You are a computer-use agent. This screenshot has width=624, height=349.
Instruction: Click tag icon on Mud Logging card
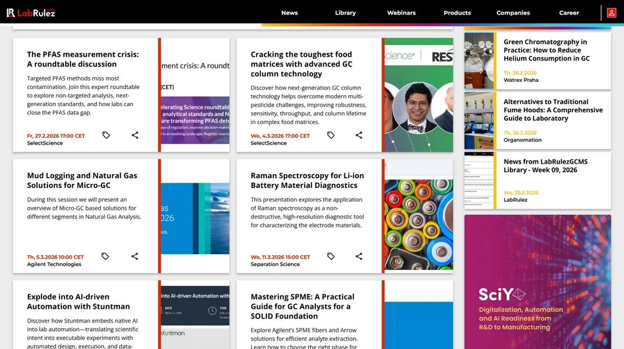(106, 257)
